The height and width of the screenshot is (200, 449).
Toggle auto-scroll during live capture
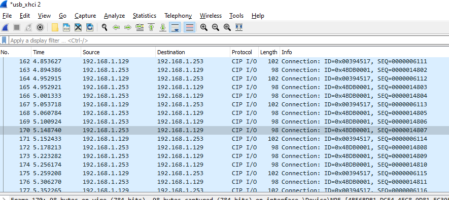point(175,27)
